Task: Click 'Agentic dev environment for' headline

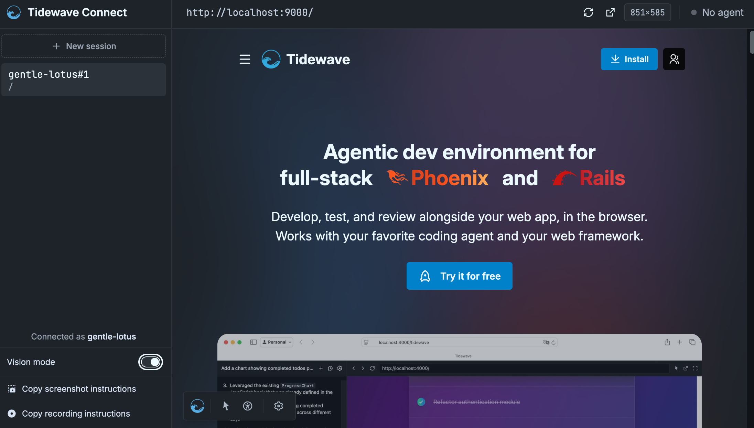Action: [459, 152]
